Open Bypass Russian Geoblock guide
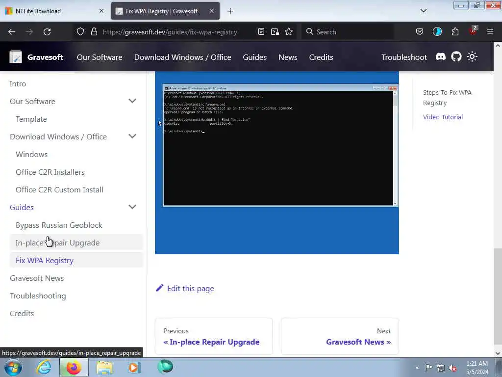 (59, 225)
